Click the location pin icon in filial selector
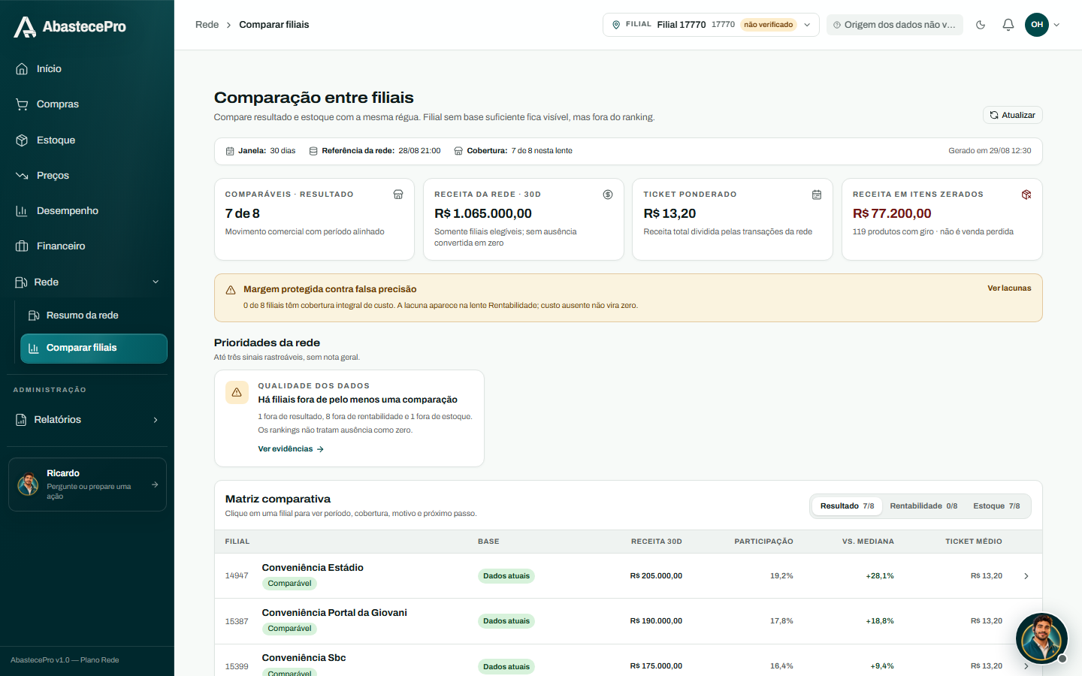 616,25
